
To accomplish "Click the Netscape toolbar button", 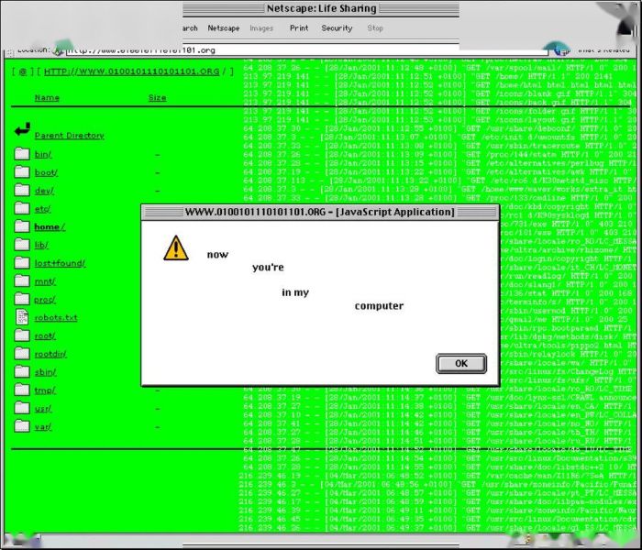I will 224,28.
